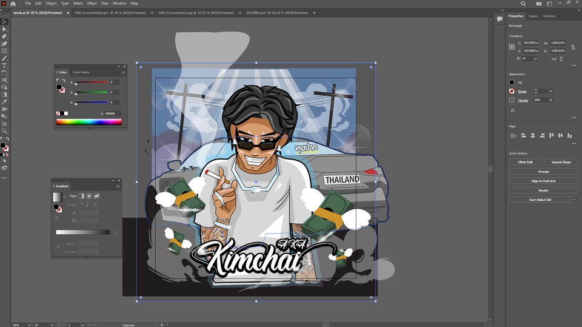Open the stroke weight dropdown in Properties

point(550,91)
